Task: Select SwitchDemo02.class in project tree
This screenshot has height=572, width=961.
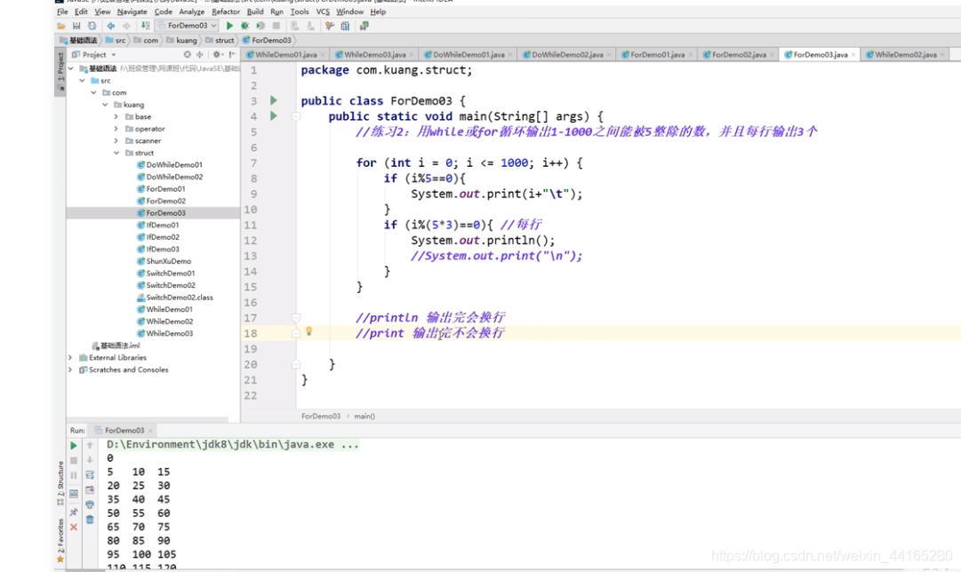Action: (180, 298)
